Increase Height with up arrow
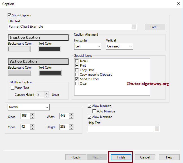The image size is (183, 163). (71, 125)
